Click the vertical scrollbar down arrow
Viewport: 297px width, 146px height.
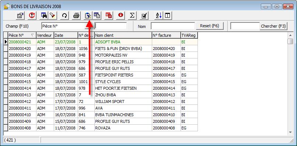(x=290, y=132)
